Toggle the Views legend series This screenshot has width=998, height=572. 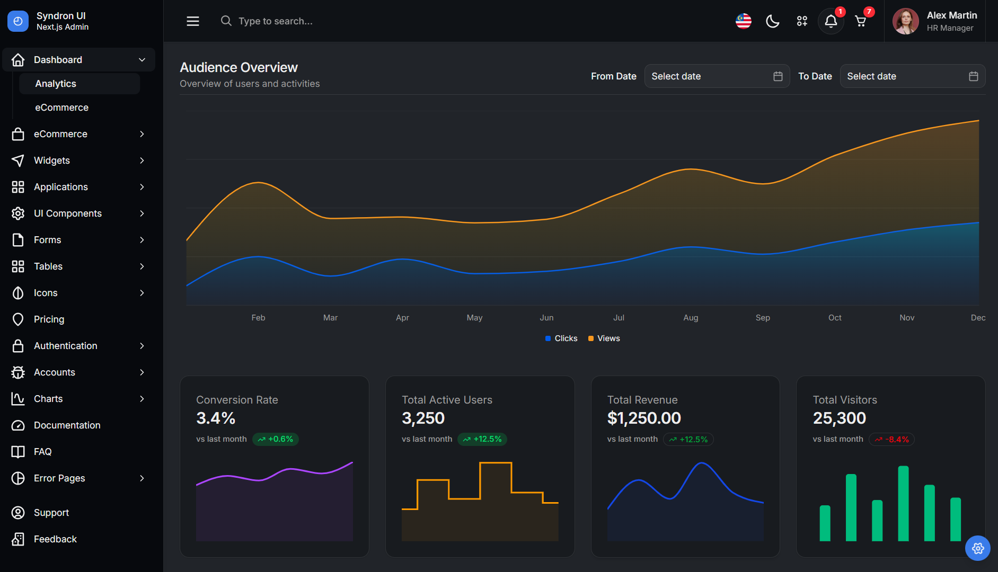(x=604, y=338)
